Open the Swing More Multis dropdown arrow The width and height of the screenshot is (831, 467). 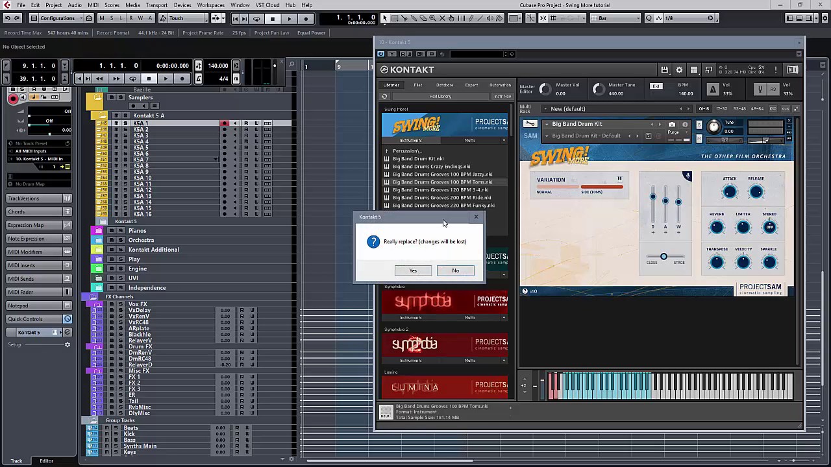coord(503,141)
